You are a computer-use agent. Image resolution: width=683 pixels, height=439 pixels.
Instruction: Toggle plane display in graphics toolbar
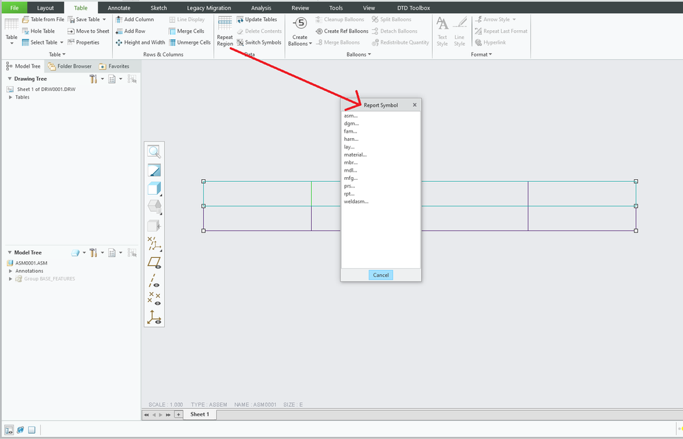pos(155,262)
